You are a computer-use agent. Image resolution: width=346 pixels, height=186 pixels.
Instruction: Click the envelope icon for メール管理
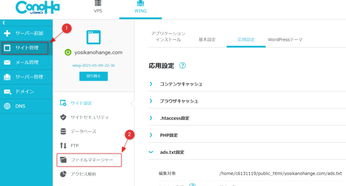[x=7, y=62]
